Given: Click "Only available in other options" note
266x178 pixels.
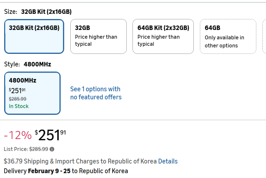Looking at the screenshot, I should tap(224, 42).
